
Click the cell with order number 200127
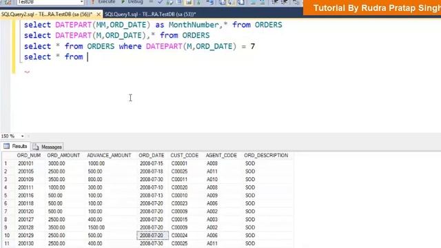pos(26,220)
